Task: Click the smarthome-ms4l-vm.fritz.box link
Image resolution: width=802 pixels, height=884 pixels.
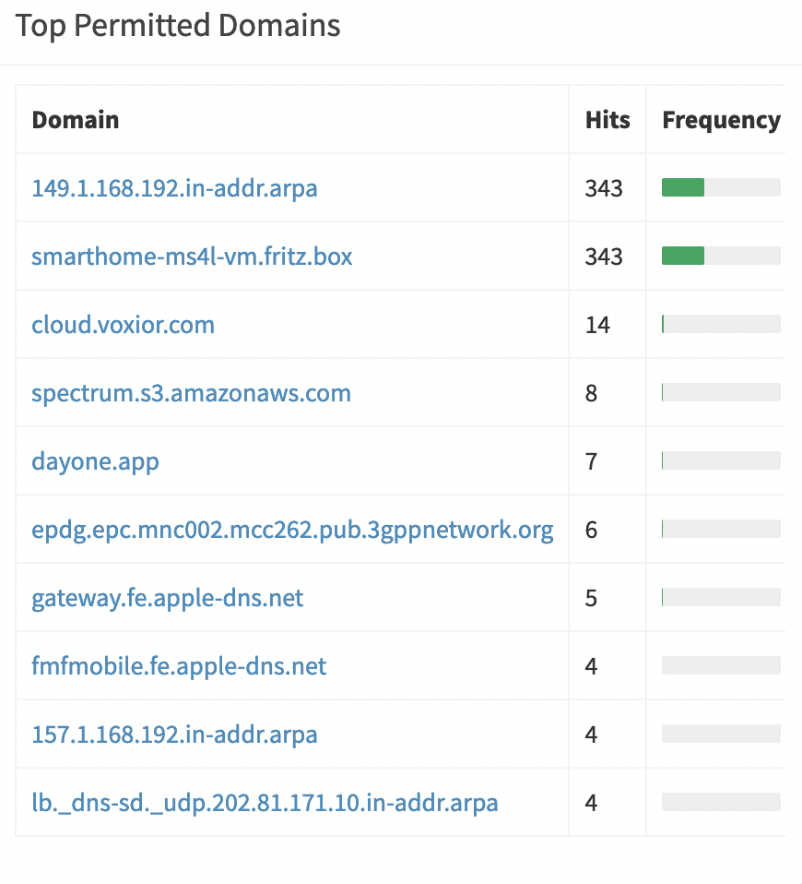Action: pos(192,257)
